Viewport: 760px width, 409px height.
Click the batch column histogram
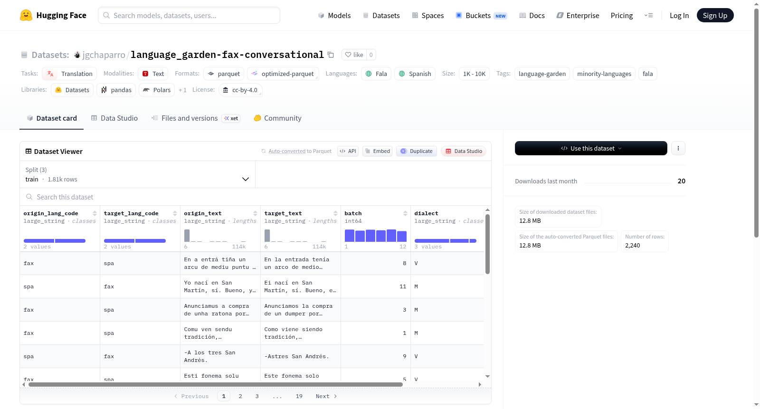point(375,236)
